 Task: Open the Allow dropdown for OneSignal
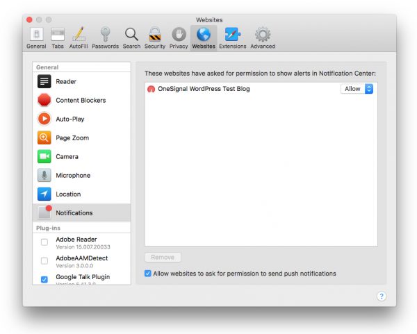click(x=358, y=89)
